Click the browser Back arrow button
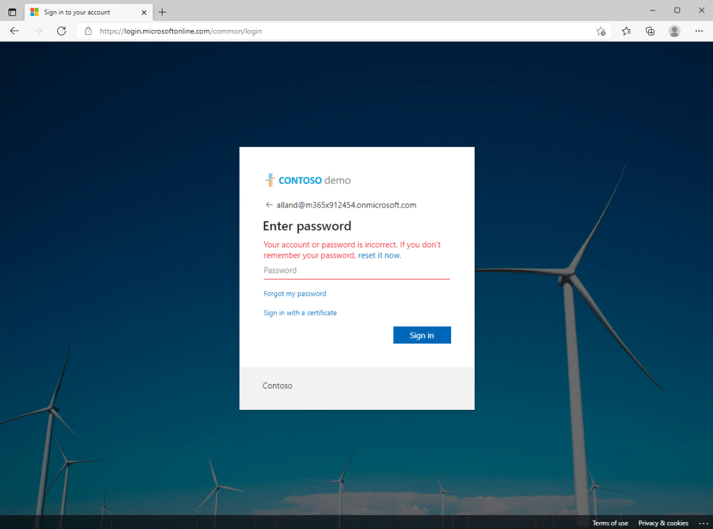713x529 pixels. (x=15, y=31)
